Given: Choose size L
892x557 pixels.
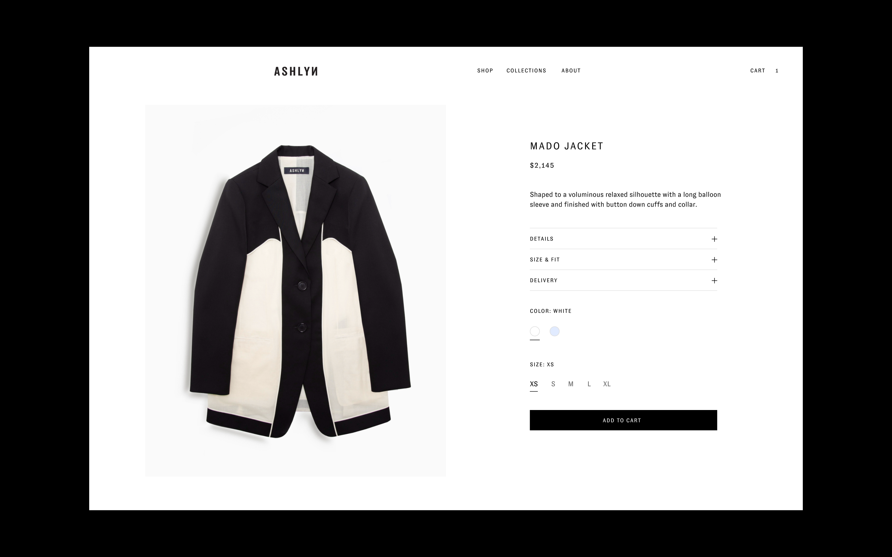Looking at the screenshot, I should (x=589, y=384).
